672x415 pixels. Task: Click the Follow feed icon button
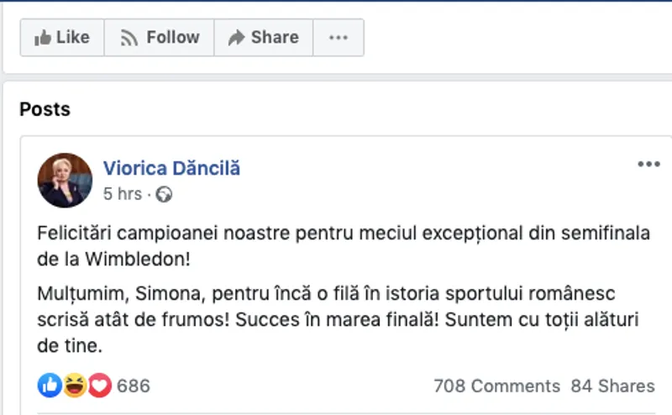(x=160, y=38)
